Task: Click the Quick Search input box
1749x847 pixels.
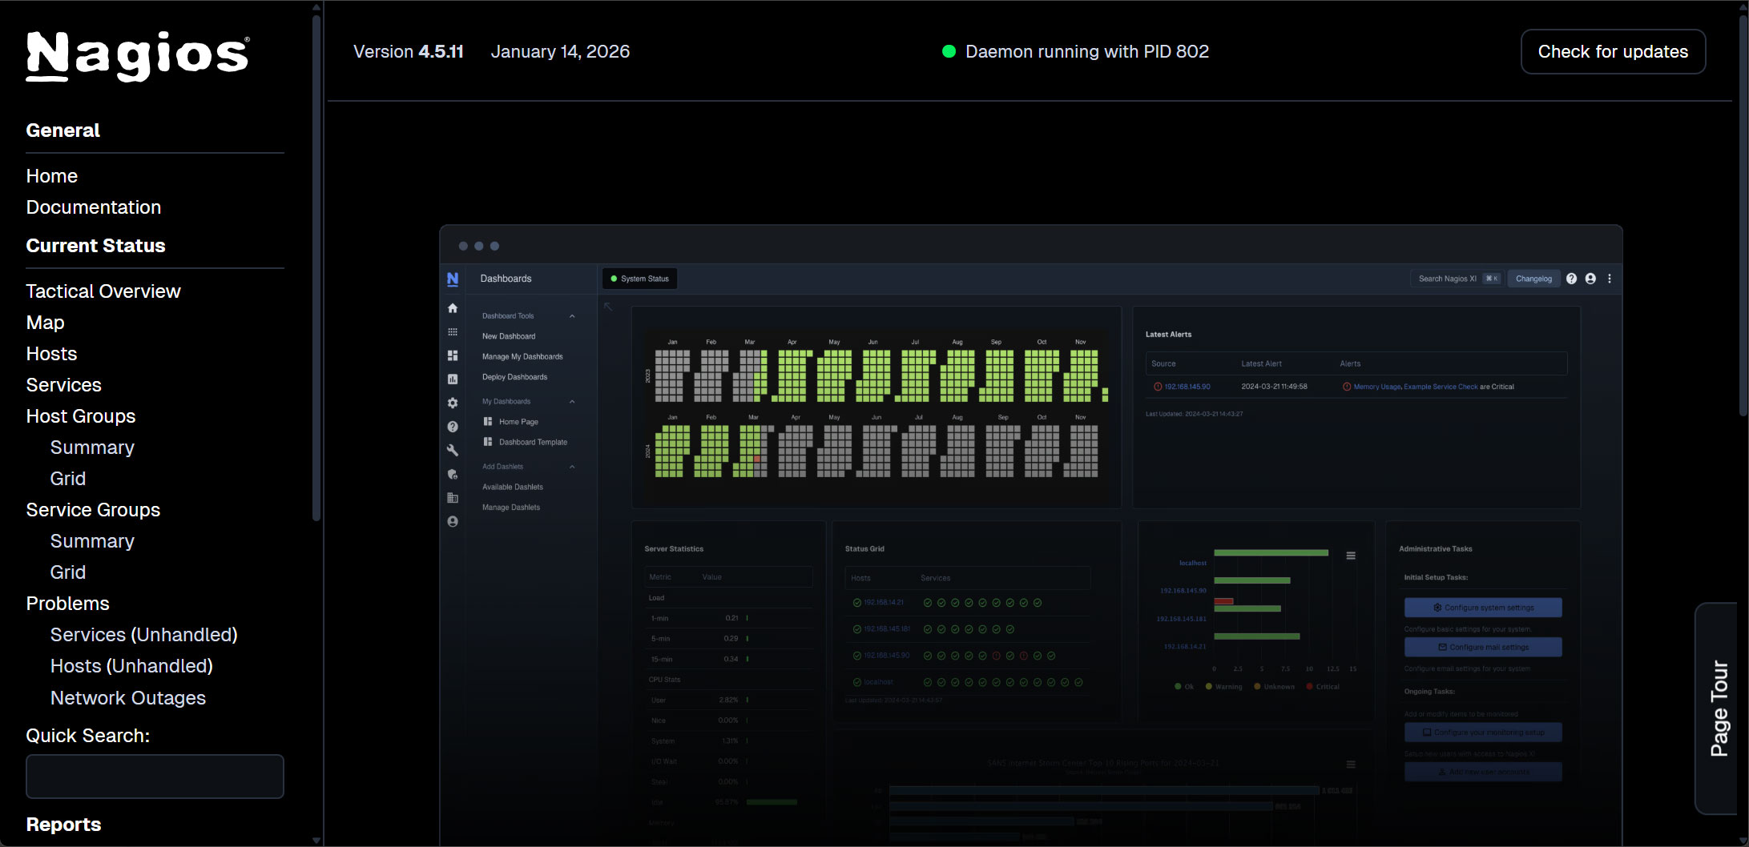Action: 155,777
